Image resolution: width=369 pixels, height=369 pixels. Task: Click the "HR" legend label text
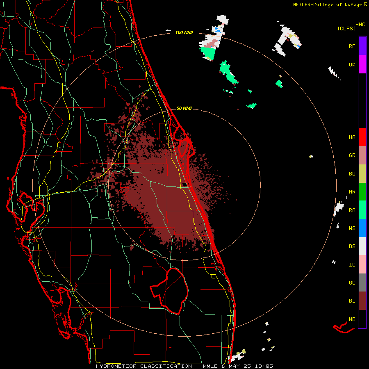point(352,192)
